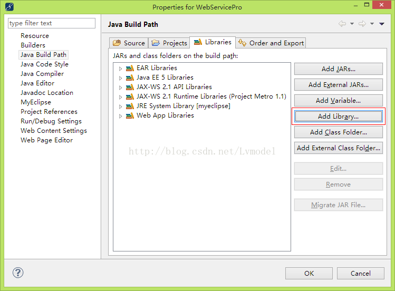The height and width of the screenshot is (291, 395).
Task: Select Java Code Style entry
Action: (44, 64)
